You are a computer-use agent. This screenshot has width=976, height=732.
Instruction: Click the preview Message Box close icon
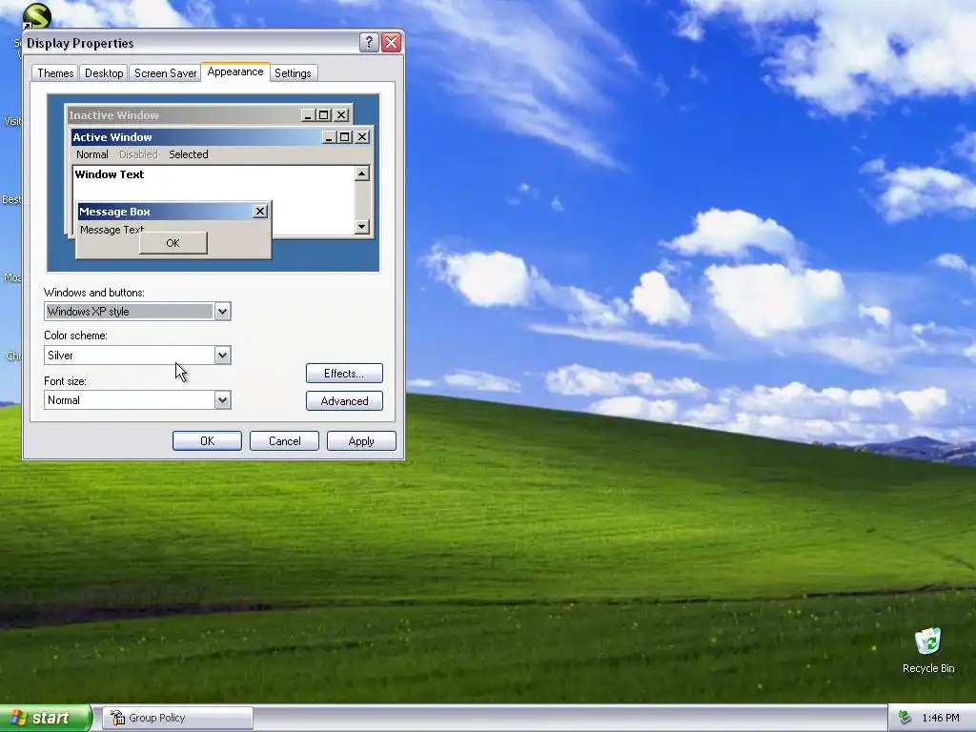pyautogui.click(x=260, y=212)
